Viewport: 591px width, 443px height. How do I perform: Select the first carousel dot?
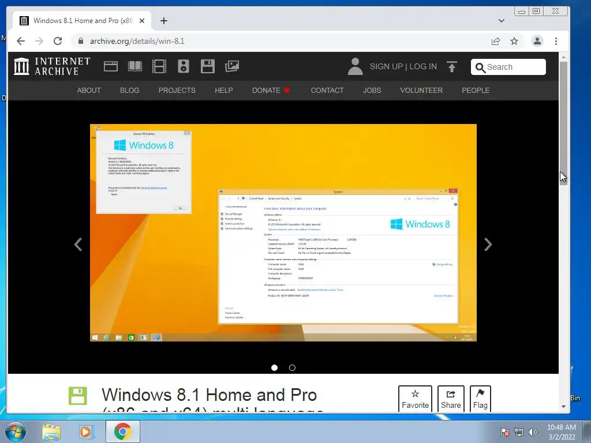click(x=274, y=367)
